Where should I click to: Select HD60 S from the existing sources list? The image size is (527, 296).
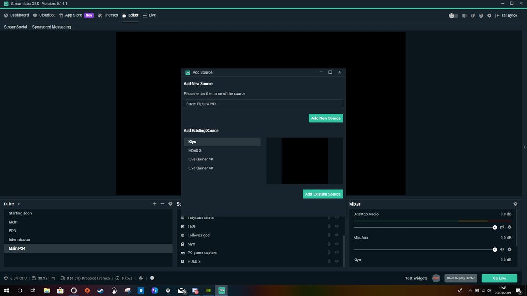click(x=195, y=150)
